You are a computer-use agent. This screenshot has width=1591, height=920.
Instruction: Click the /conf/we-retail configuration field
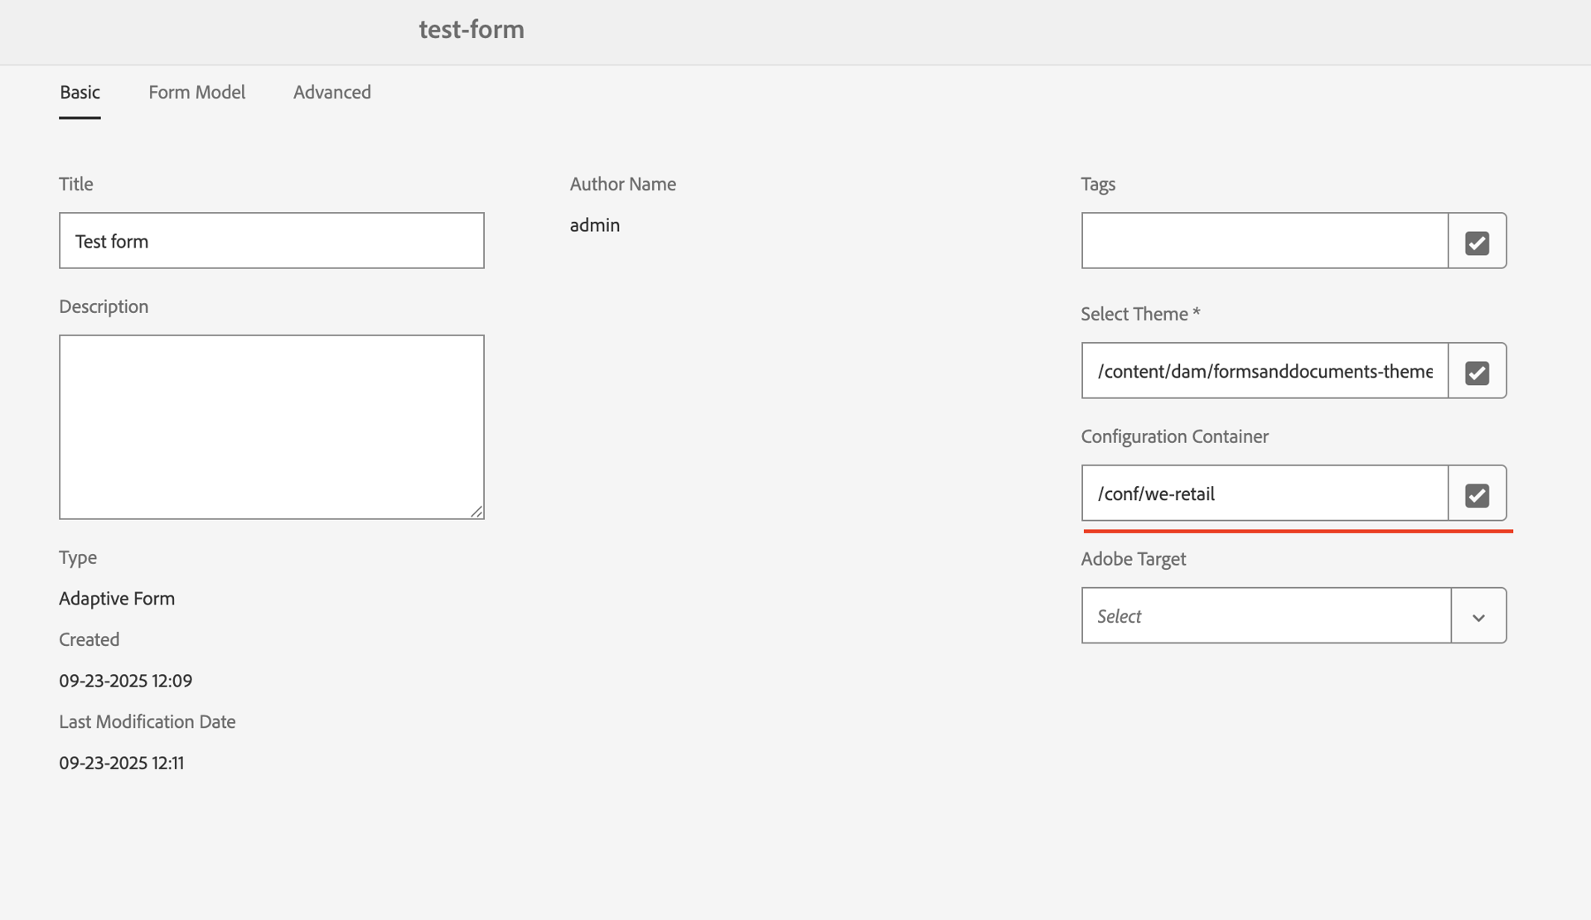point(1264,494)
